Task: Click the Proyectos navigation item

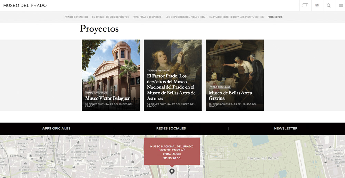Action: (x=275, y=17)
